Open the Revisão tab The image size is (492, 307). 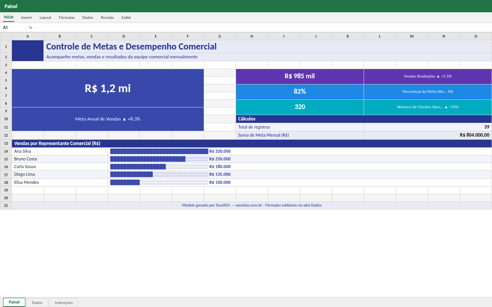point(107,18)
